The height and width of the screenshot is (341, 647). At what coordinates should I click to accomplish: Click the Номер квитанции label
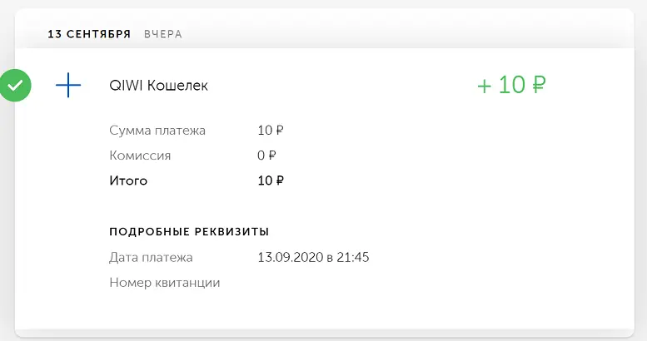click(165, 283)
